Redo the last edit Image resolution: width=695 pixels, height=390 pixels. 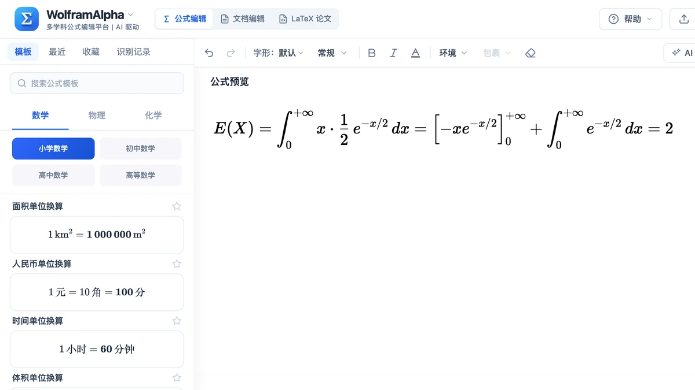pyautogui.click(x=231, y=53)
